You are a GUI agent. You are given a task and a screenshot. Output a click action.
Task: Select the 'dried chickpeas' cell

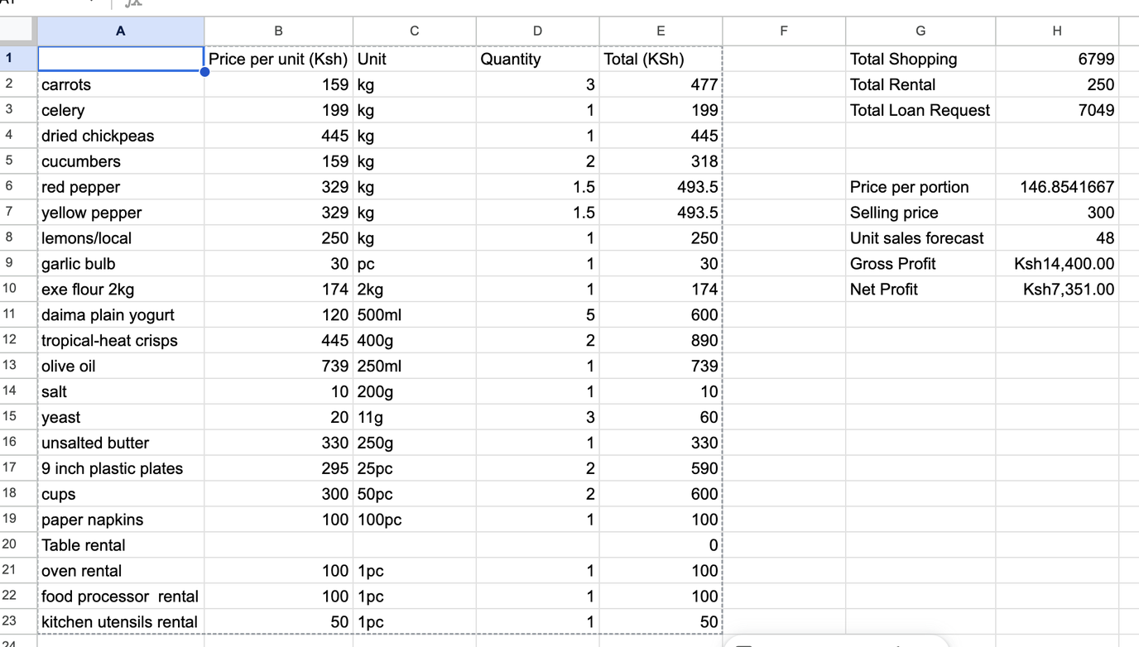tap(121, 136)
